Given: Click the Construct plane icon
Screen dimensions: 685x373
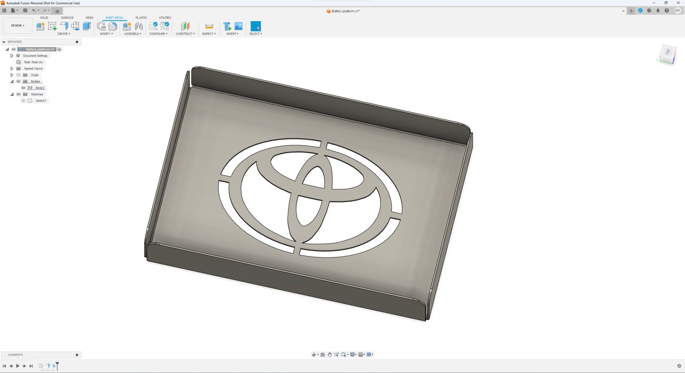Looking at the screenshot, I should [x=185, y=26].
